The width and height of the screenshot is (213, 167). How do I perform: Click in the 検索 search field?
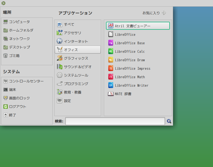pos(115,121)
